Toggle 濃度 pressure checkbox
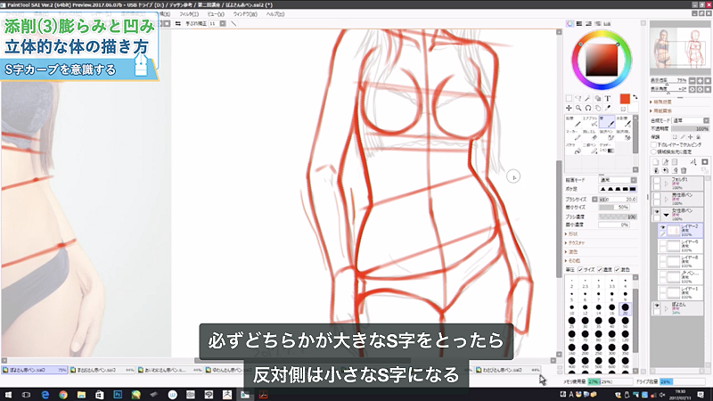This screenshot has width=713, height=401. pyautogui.click(x=600, y=270)
